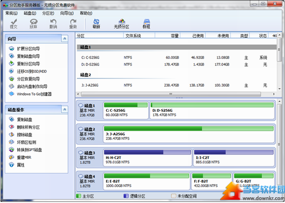Click the 主分区 green legend swatch

point(78,196)
